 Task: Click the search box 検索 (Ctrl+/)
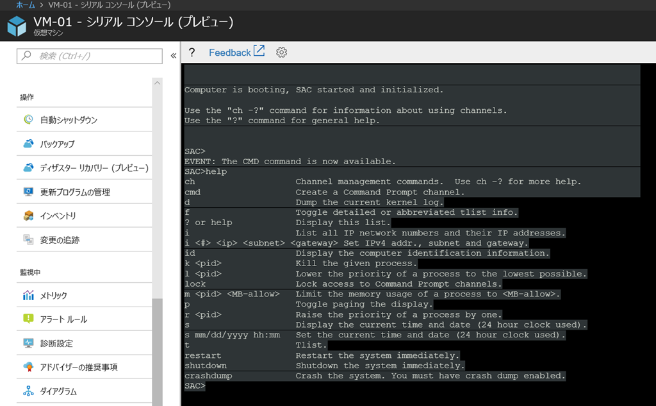click(x=90, y=56)
